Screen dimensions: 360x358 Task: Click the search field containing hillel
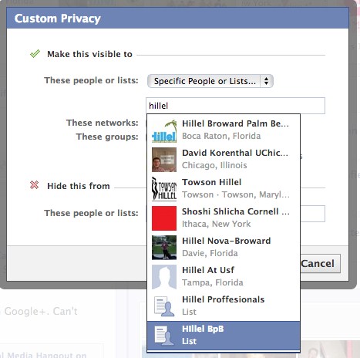235,106
